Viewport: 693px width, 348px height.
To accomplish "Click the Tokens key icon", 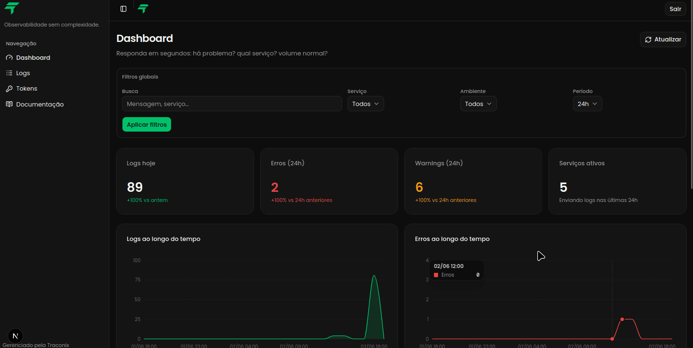I will [9, 89].
